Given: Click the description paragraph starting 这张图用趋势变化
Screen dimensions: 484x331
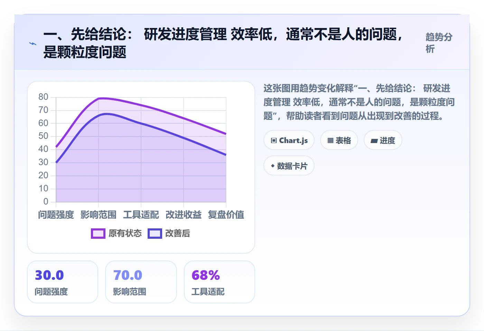Looking at the screenshot, I should point(359,102).
